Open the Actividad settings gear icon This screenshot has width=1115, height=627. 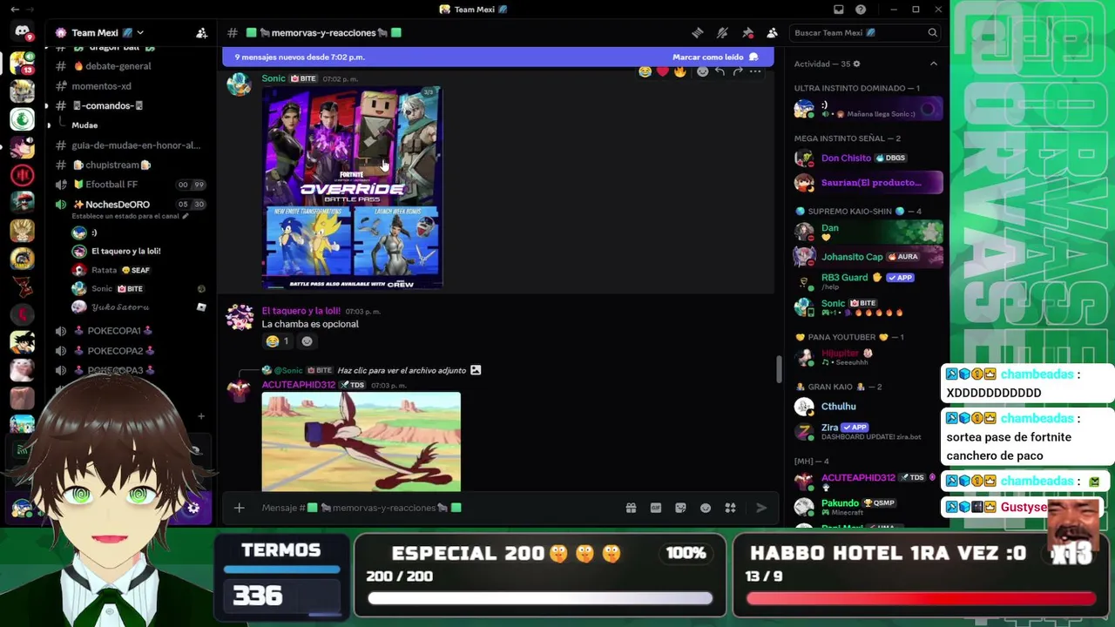pos(856,64)
